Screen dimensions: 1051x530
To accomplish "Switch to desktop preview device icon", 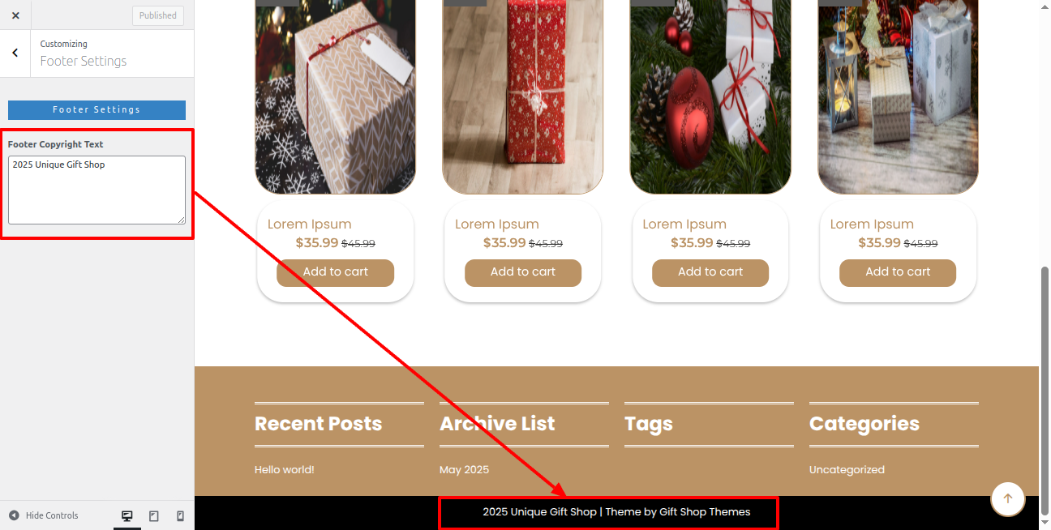I will pyautogui.click(x=127, y=516).
